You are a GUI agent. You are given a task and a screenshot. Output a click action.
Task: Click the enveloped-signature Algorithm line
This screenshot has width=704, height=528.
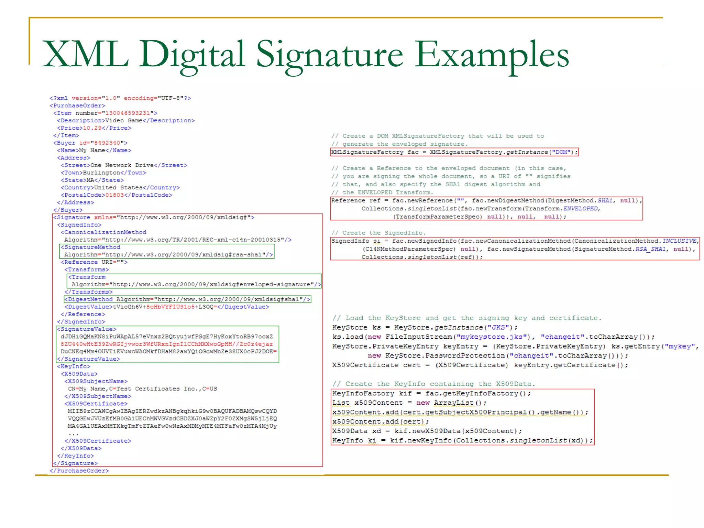click(197, 285)
